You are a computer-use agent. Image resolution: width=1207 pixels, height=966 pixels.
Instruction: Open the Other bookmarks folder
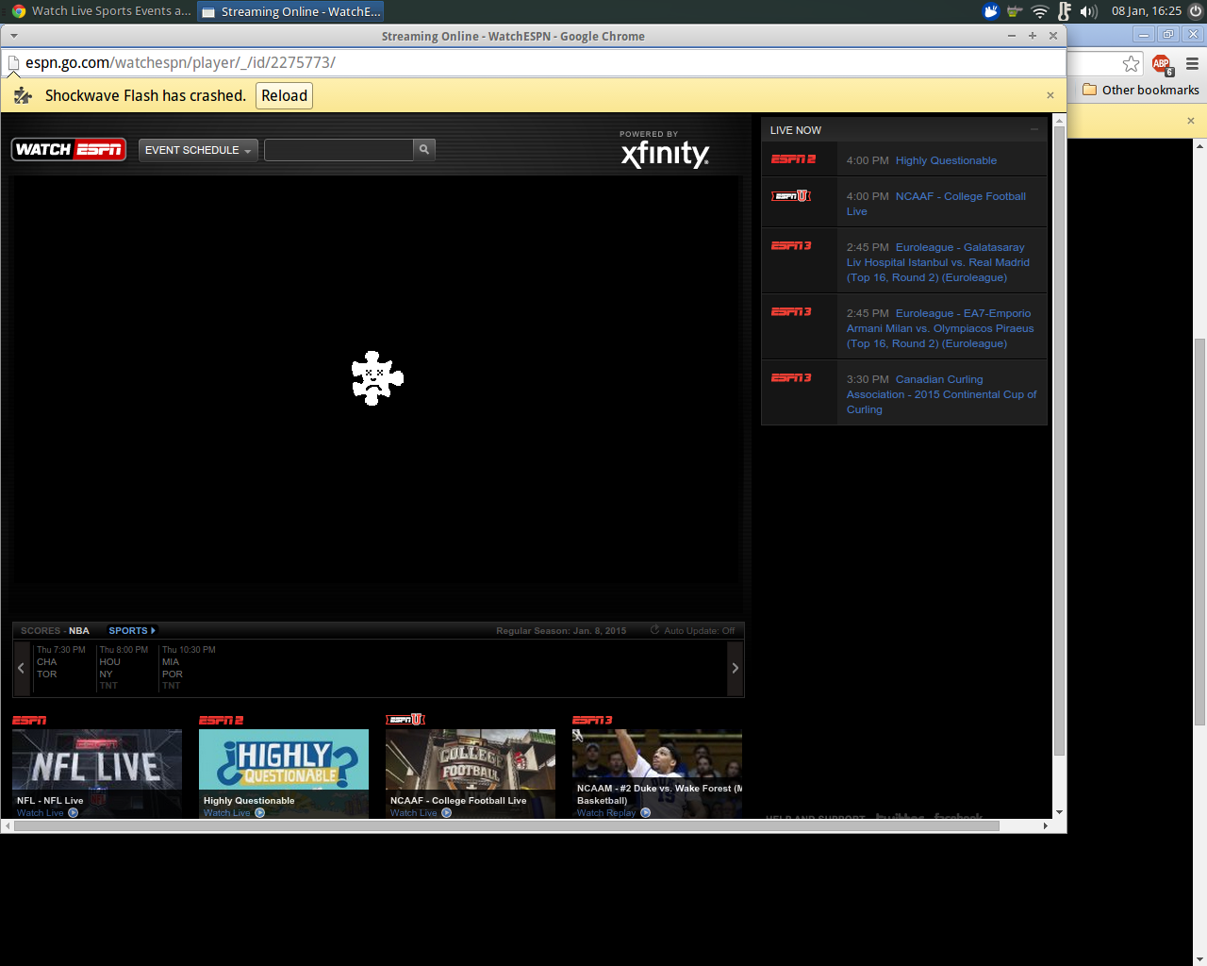[x=1141, y=90]
